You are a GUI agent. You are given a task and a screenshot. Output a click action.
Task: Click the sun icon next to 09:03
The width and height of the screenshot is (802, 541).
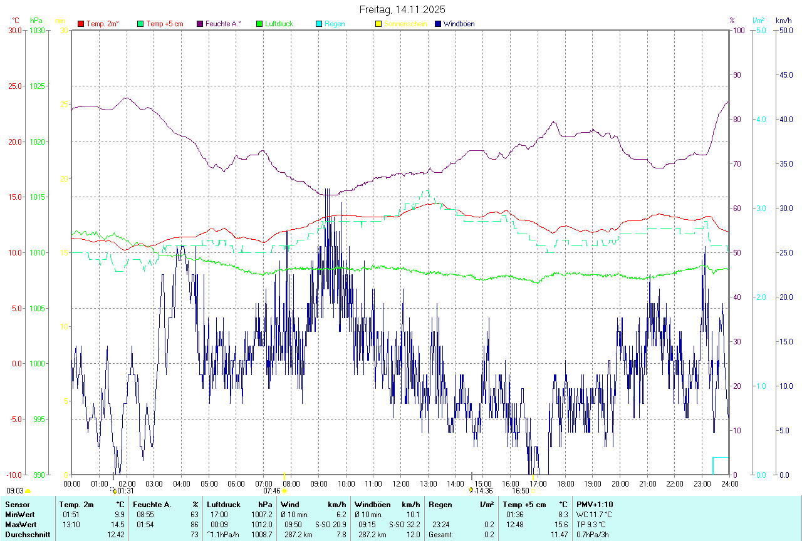tap(28, 492)
